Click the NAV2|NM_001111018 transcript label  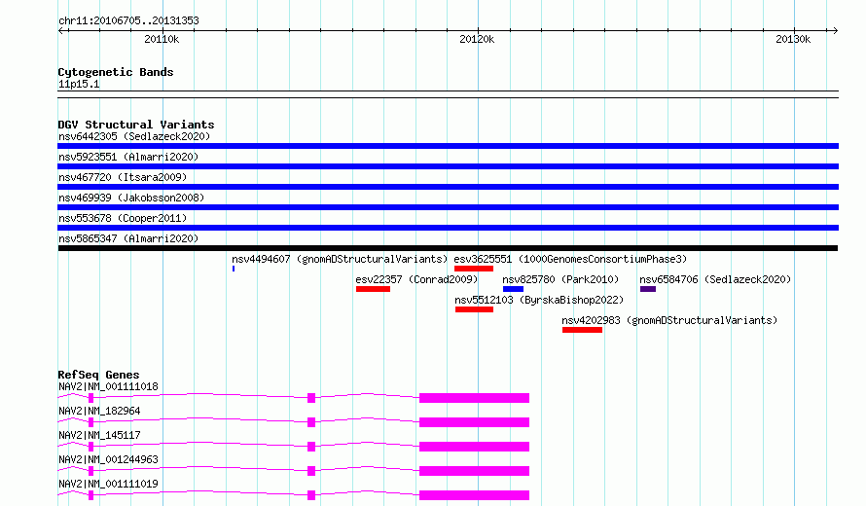[x=108, y=386]
